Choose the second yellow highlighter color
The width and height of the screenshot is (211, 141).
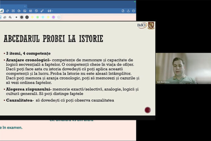click(x=48, y=17)
